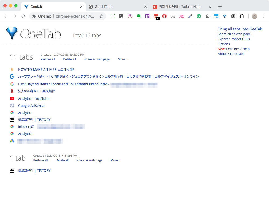Expand More... for the 11 tabs group
The image size is (269, 202).
tap(122, 59)
